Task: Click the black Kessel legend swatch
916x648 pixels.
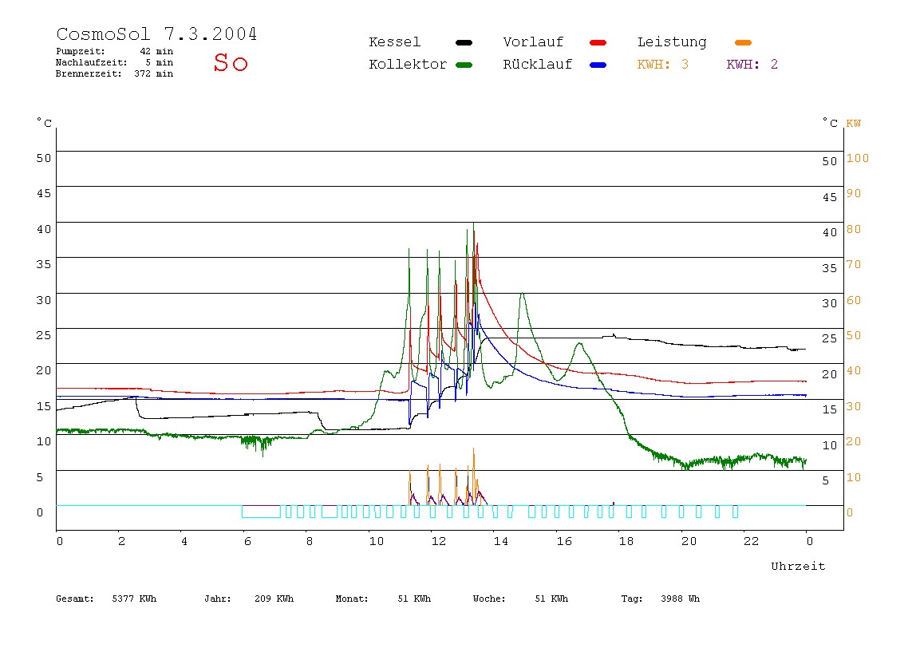Action: [464, 42]
